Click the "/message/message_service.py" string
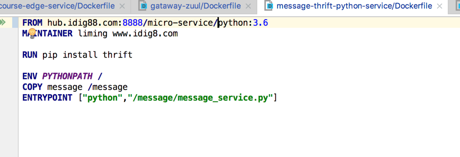 200,98
